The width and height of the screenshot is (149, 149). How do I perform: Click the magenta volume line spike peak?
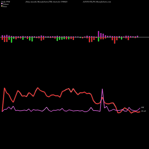[102, 89]
